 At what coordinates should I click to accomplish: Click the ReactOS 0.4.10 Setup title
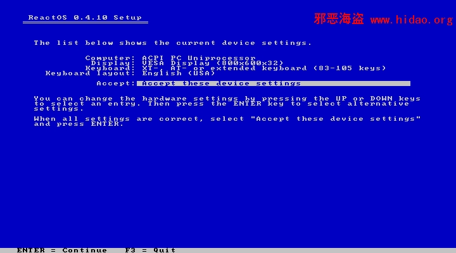[x=85, y=18]
